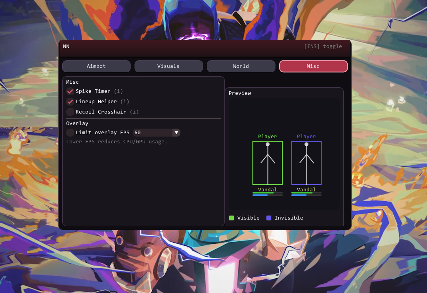Select the green visible player stick figure
This screenshot has width=427, height=293.
268,163
